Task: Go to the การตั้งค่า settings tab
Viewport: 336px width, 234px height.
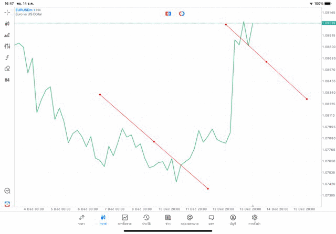Action: pos(255,219)
